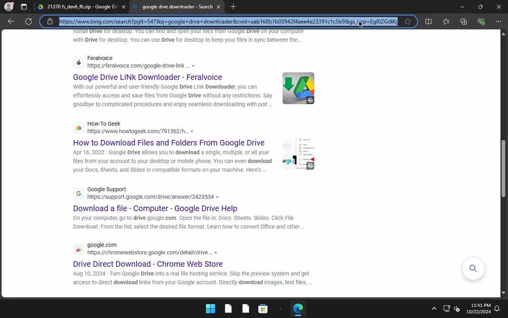508x318 pixels.
Task: Open Google Drive LINk Downloader - Feralvoice result
Action: point(147,77)
